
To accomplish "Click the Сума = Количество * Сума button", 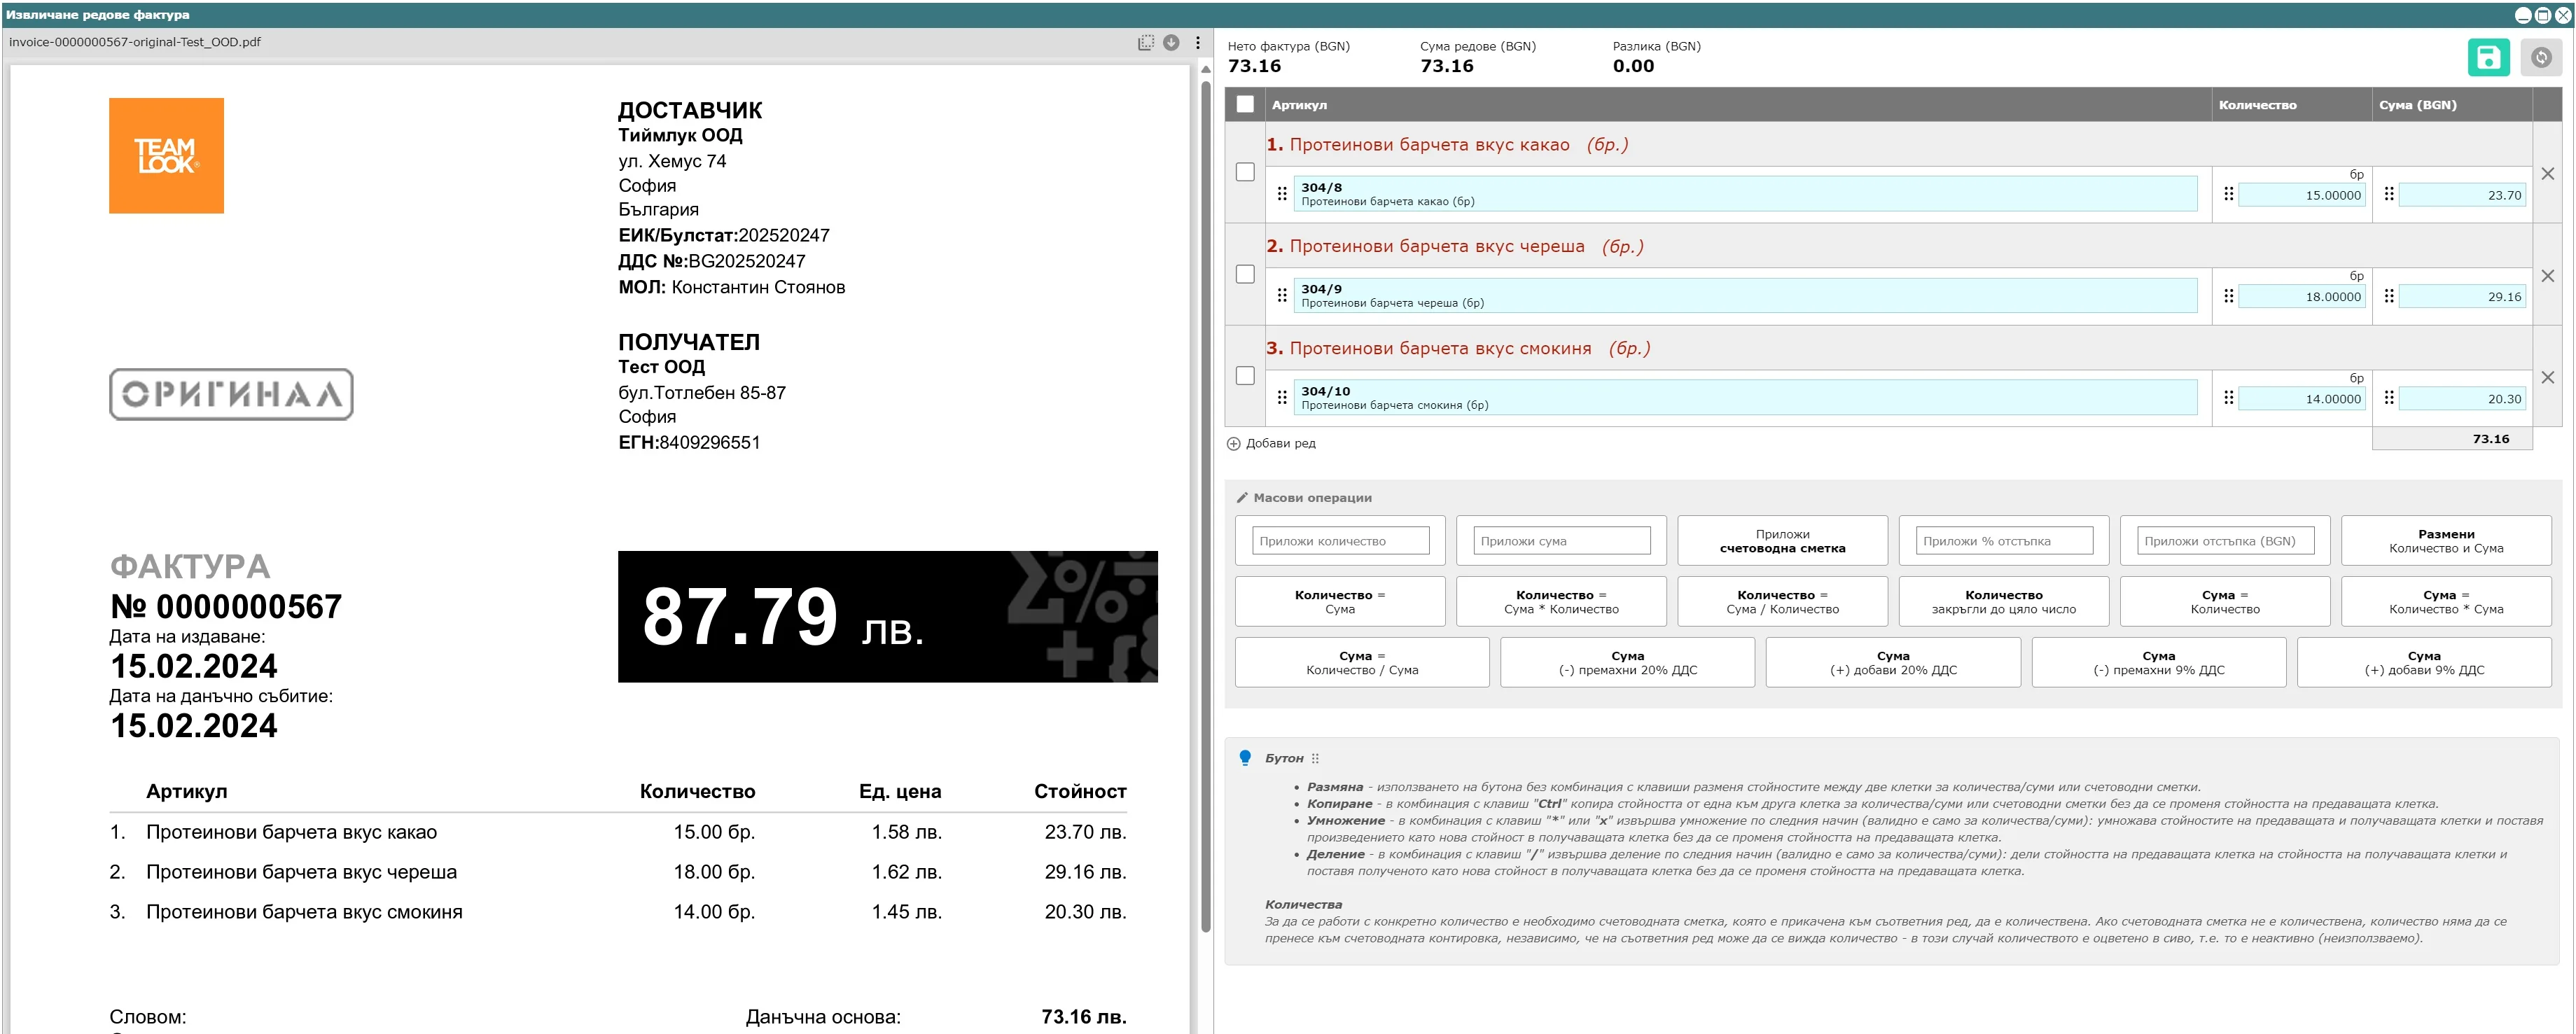I will (2446, 602).
